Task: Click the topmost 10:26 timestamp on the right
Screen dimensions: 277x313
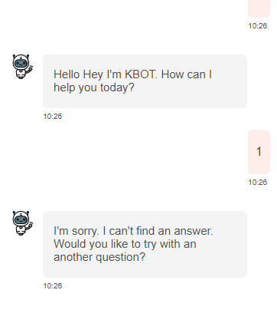Action: pyautogui.click(x=258, y=26)
